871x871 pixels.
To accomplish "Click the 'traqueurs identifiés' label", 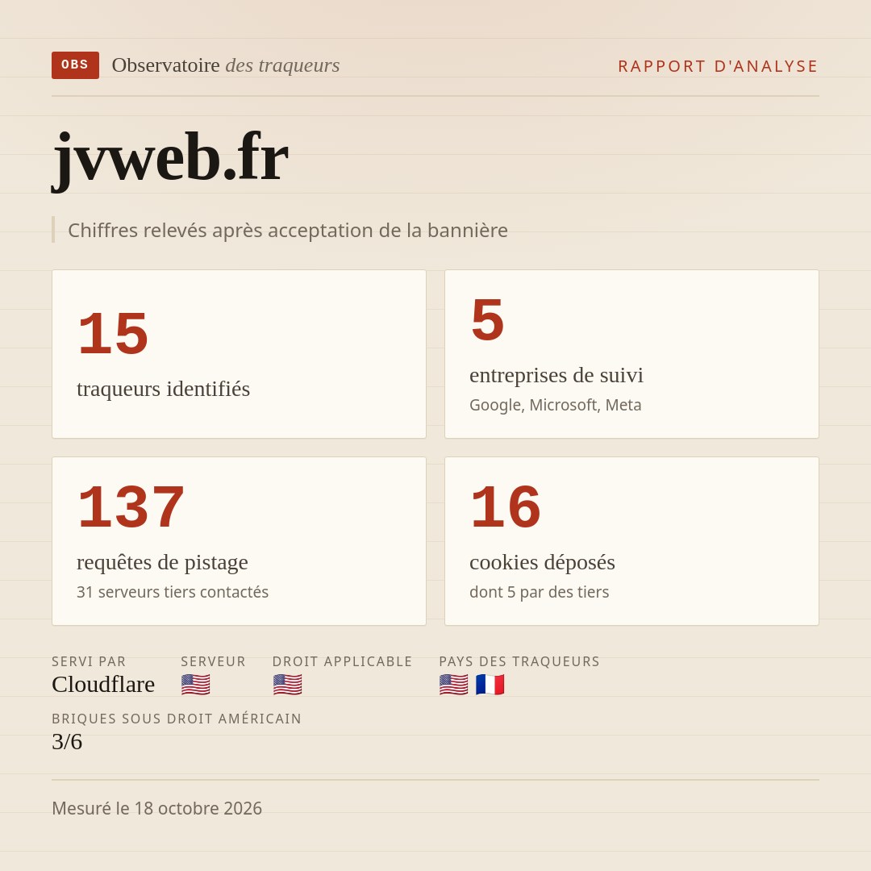I will click(x=163, y=389).
